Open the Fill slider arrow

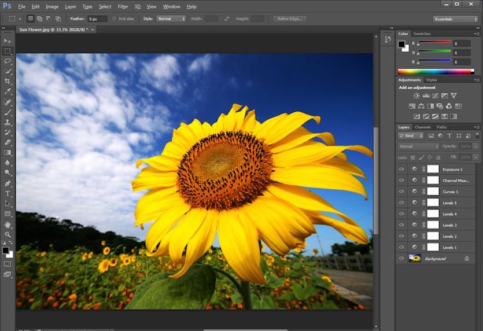coord(476,157)
